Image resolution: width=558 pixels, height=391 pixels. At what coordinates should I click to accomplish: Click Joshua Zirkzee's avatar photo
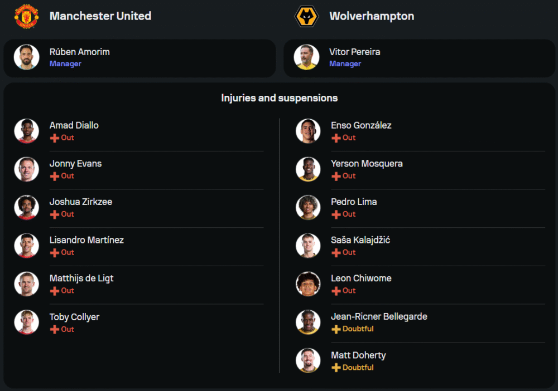(x=26, y=207)
